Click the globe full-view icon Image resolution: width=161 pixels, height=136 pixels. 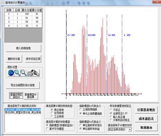[11, 73]
